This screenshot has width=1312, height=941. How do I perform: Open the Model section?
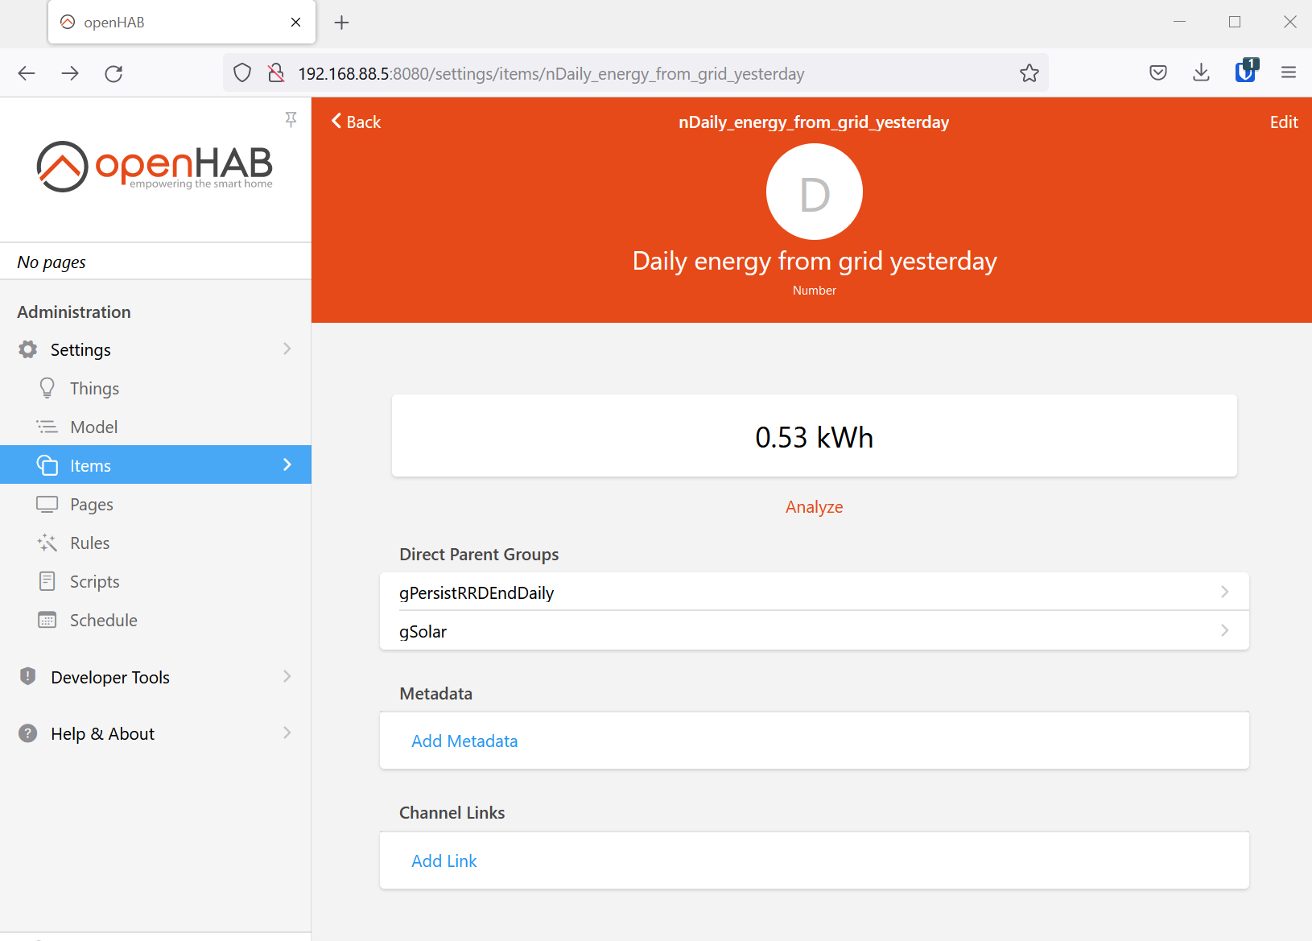tap(94, 426)
